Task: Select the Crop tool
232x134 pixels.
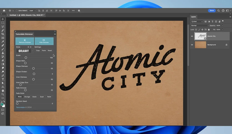Action: click(x=3, y=34)
